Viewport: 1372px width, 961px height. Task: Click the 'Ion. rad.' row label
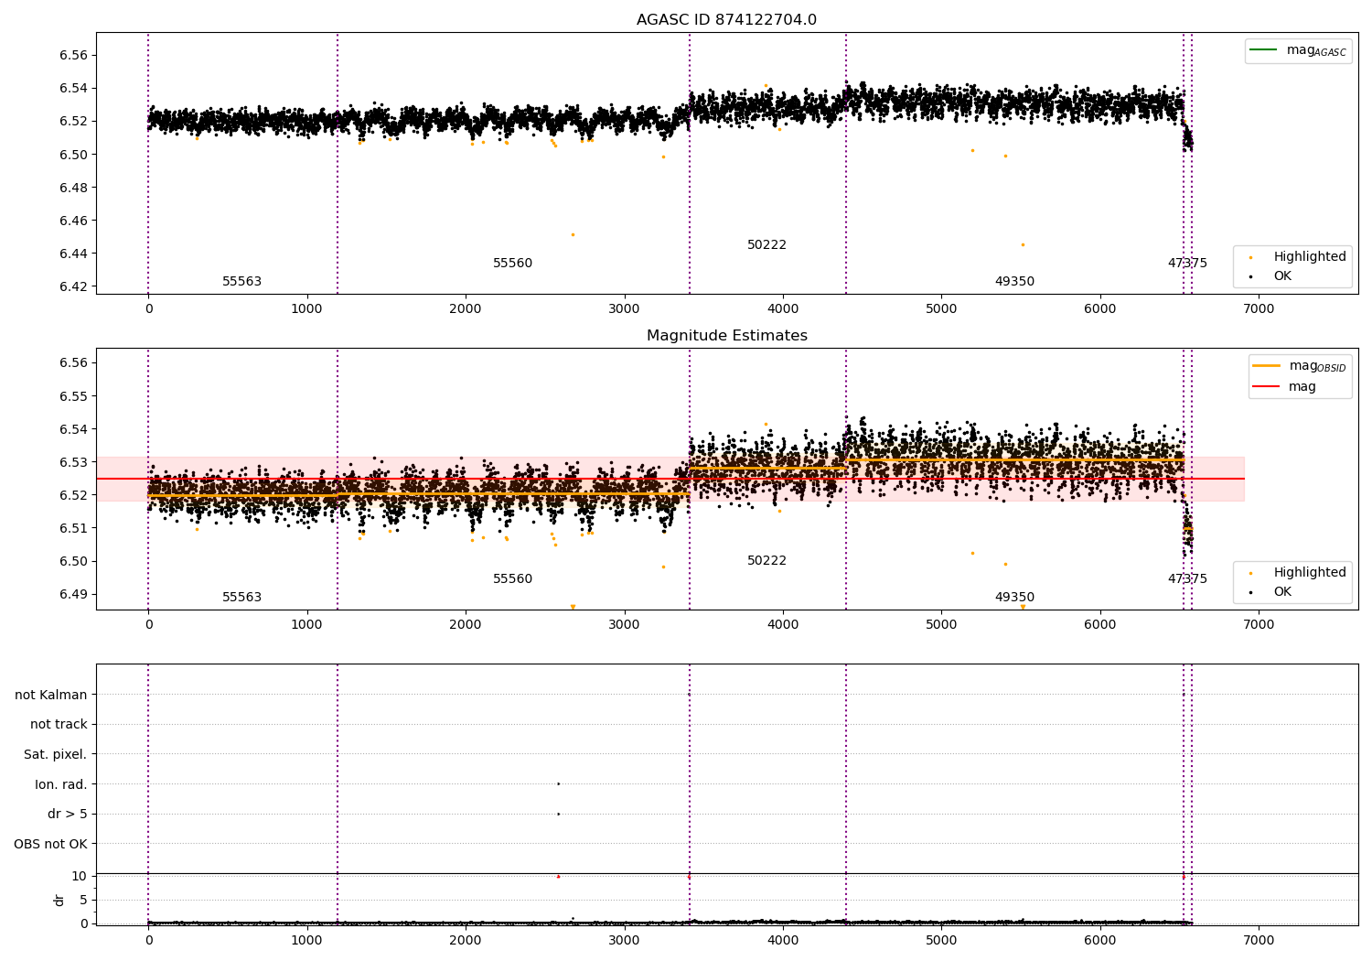(61, 784)
